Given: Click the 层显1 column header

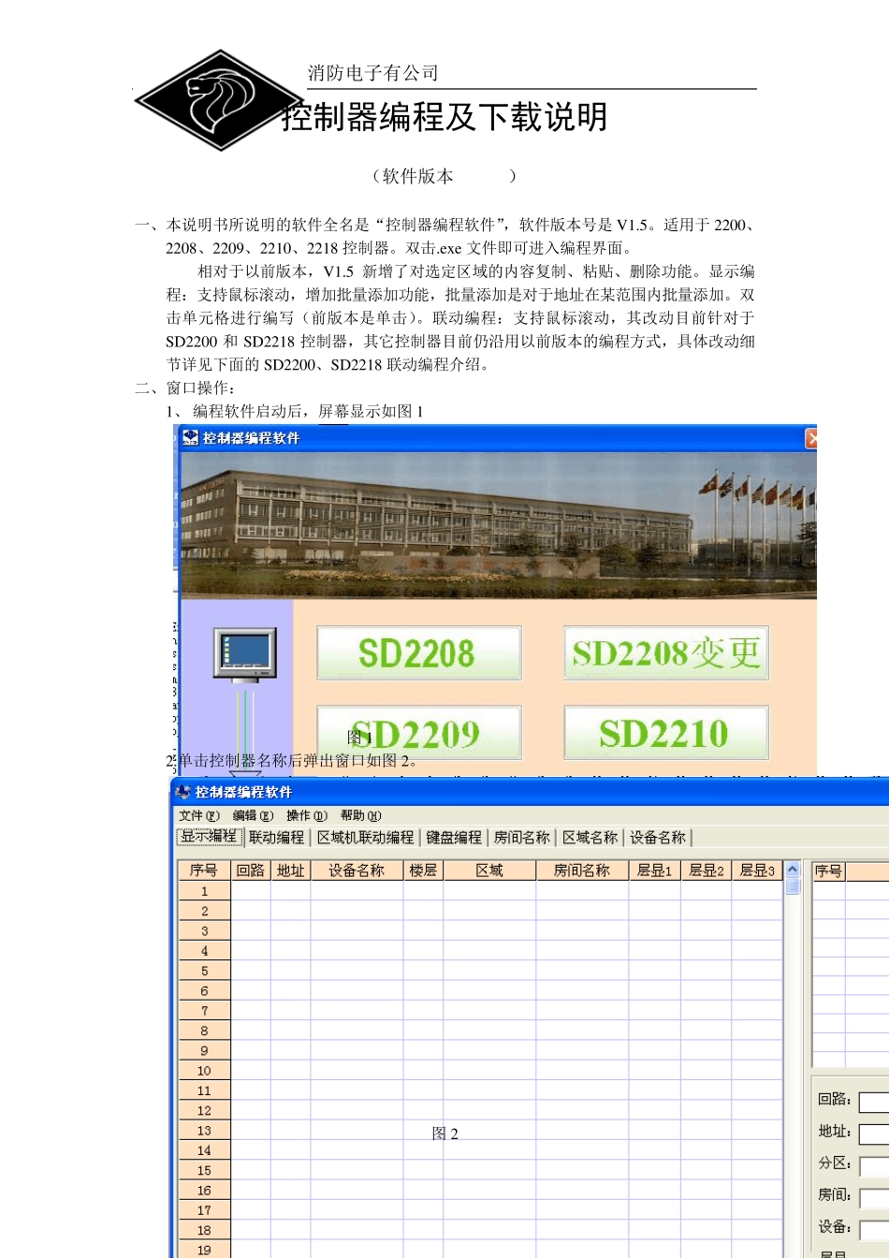Looking at the screenshot, I should click(655, 870).
